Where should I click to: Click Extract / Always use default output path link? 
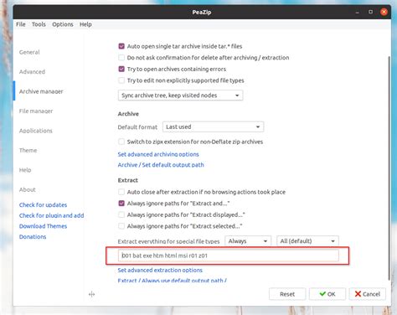173,281
